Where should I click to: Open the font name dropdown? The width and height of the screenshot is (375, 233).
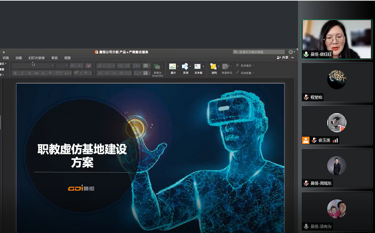[x=52, y=66]
